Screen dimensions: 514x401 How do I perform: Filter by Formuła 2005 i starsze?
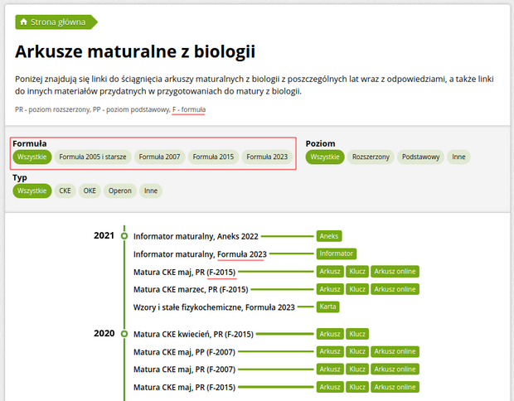[93, 157]
